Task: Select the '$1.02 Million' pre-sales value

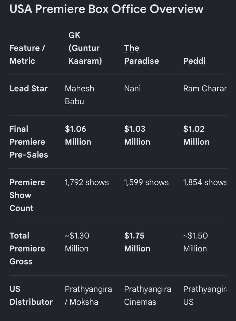Action: pos(196,135)
